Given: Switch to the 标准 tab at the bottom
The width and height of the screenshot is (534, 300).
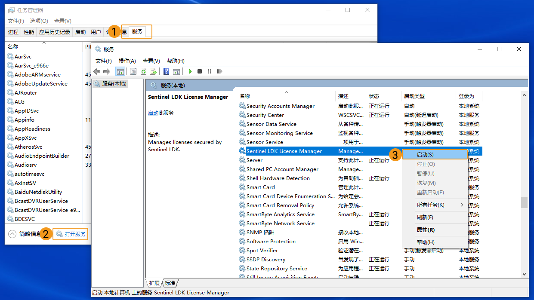Looking at the screenshot, I should click(170, 283).
